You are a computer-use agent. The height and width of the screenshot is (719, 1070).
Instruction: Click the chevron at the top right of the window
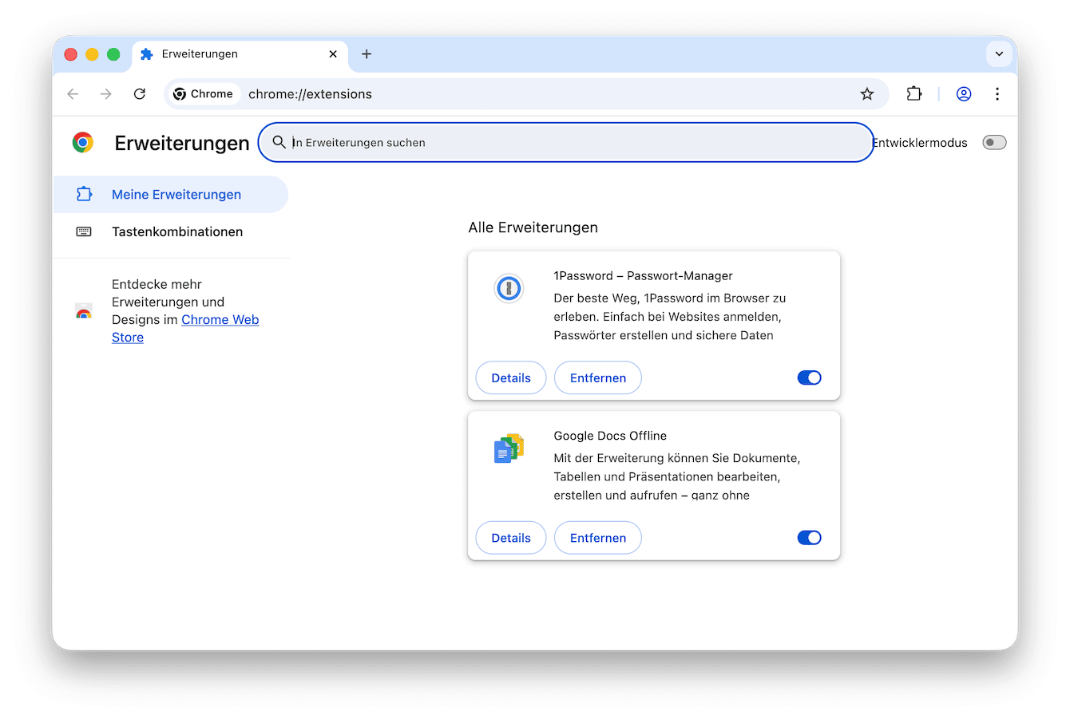999,53
